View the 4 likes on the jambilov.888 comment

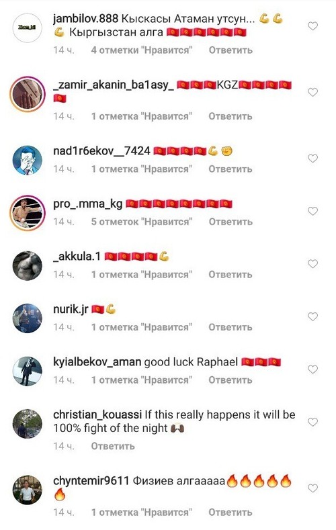142,50
